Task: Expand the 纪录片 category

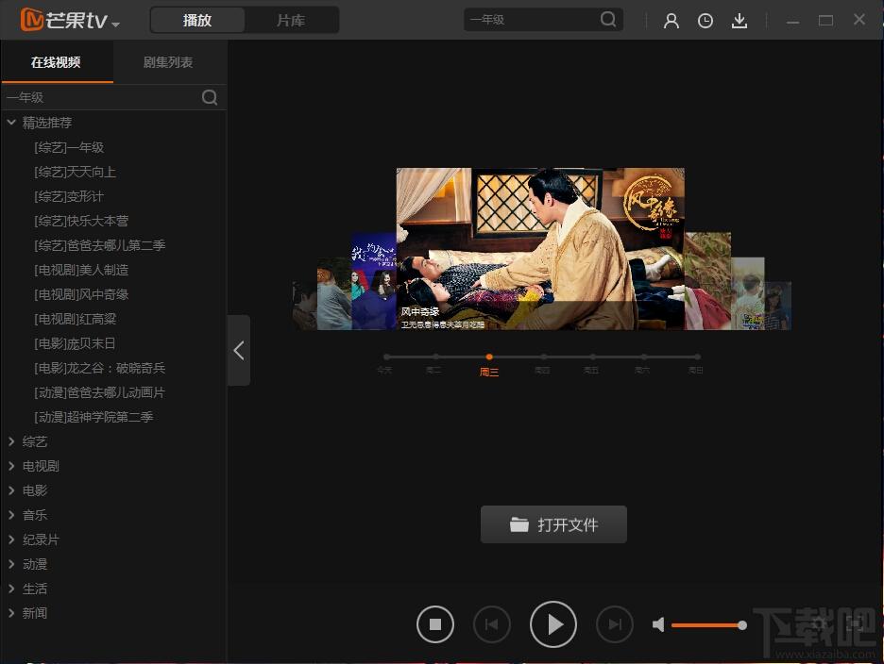Action: [x=11, y=539]
